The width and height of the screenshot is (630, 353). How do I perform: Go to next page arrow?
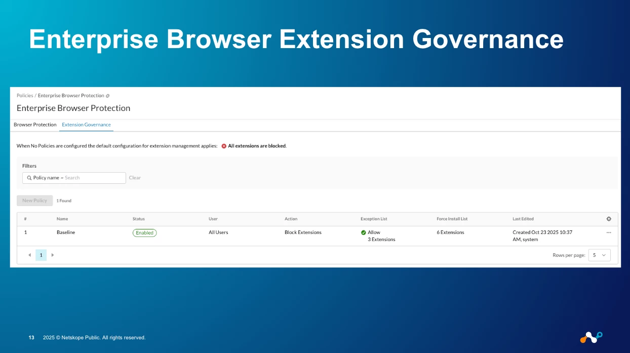point(53,255)
